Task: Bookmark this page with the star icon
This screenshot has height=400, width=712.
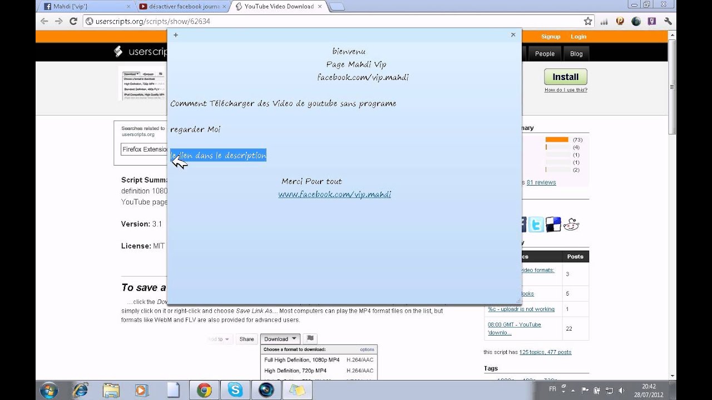Action: pyautogui.click(x=588, y=21)
